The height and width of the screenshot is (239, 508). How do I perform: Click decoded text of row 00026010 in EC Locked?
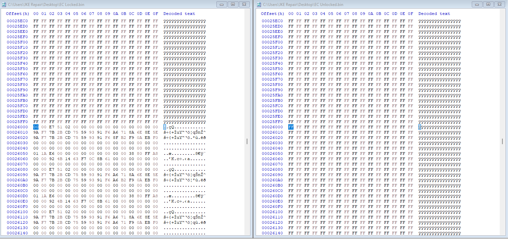185,132
